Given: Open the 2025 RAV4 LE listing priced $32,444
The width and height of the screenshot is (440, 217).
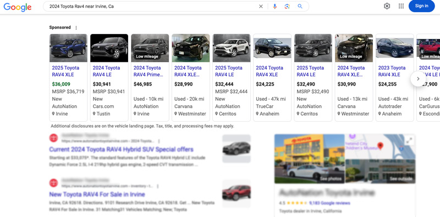Looking at the screenshot, I should click(x=229, y=71).
